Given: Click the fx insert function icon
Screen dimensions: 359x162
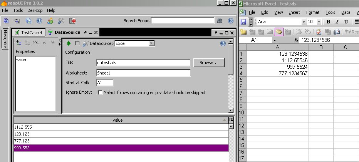Looking at the screenshot, I should [x=296, y=40].
